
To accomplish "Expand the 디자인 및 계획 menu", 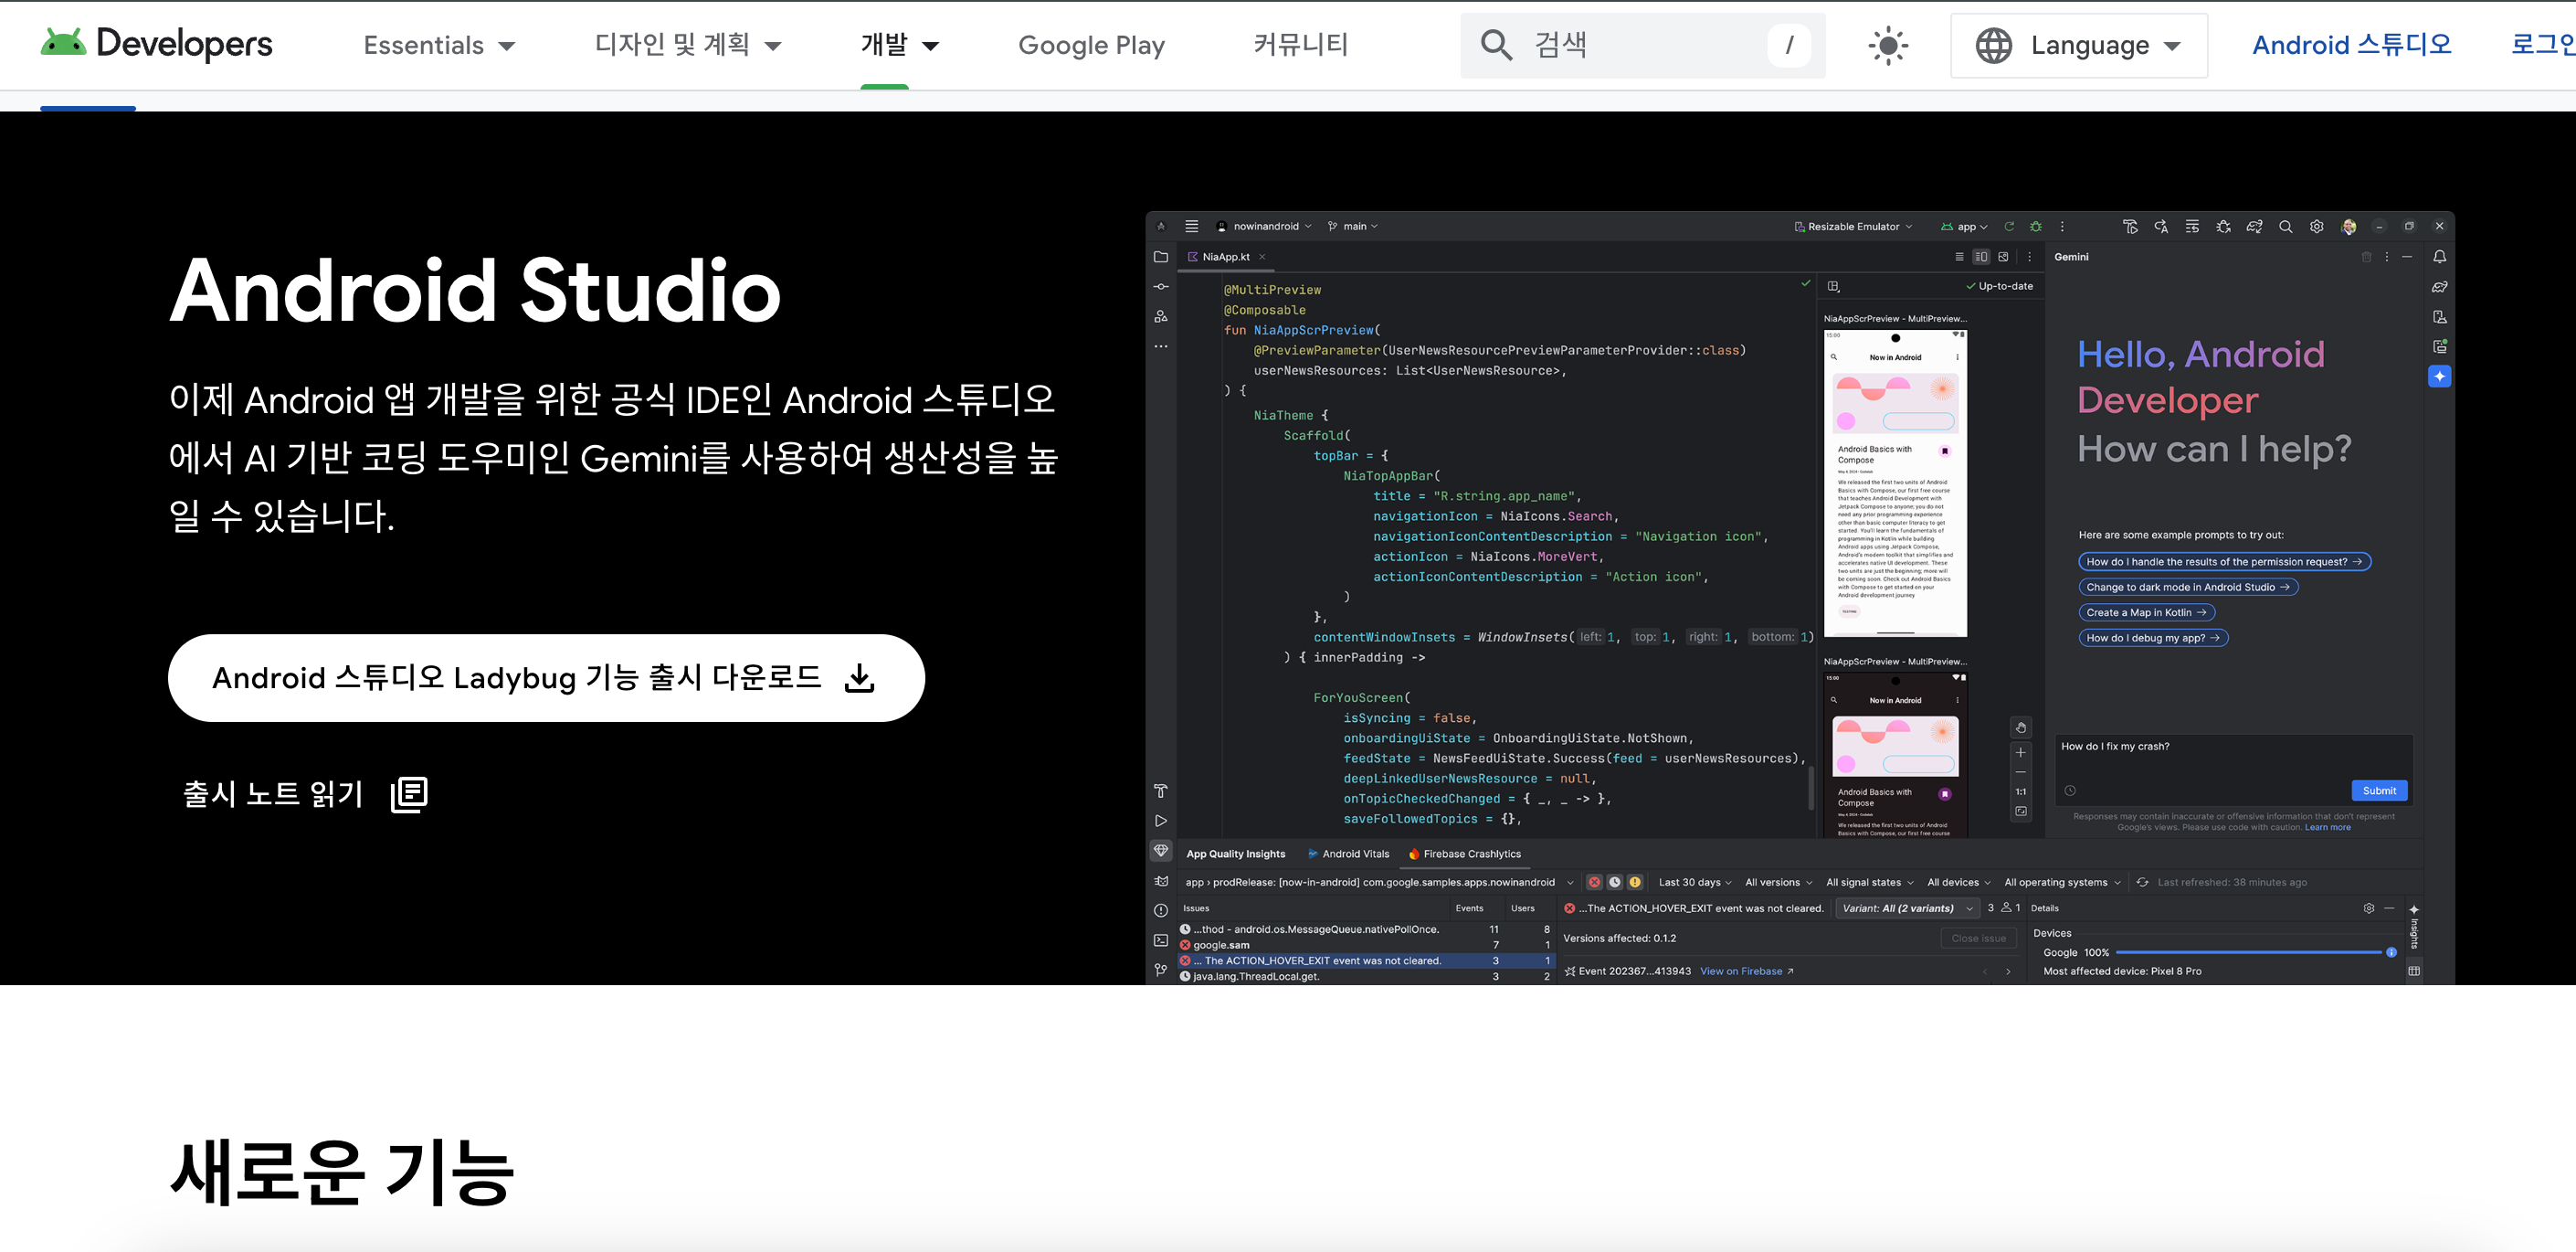I will (687, 45).
